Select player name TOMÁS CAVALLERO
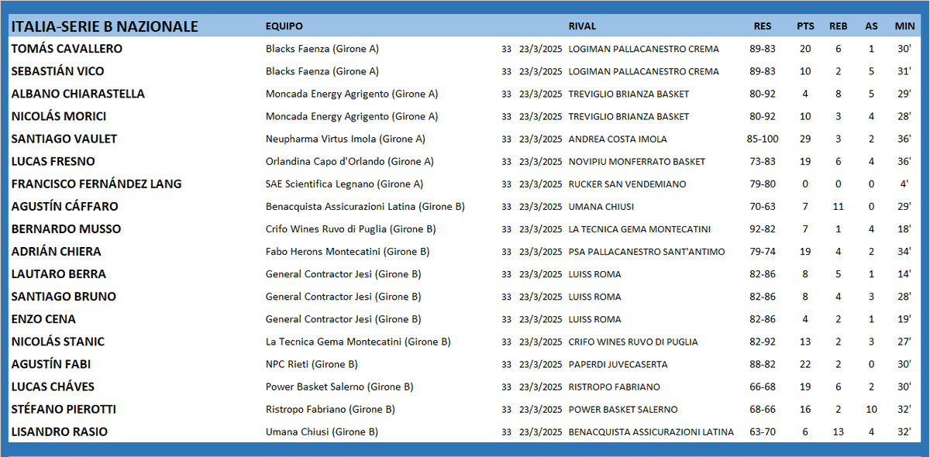Viewport: 930px width, 457px height. [x=67, y=49]
